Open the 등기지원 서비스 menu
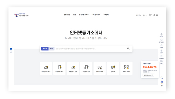This screenshot has height=99, width=175. [84, 15]
